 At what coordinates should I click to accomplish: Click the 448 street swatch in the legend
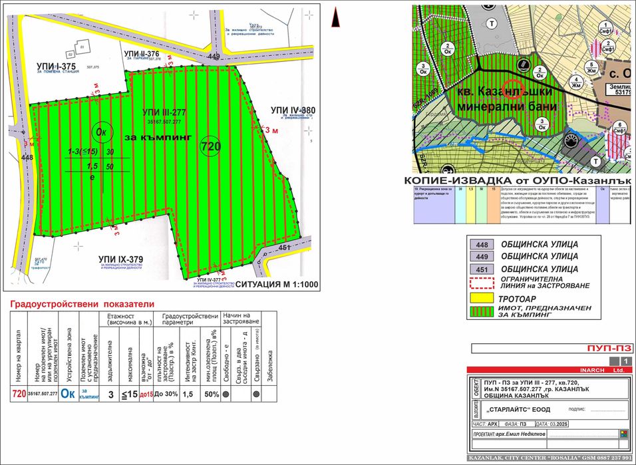[482, 244]
